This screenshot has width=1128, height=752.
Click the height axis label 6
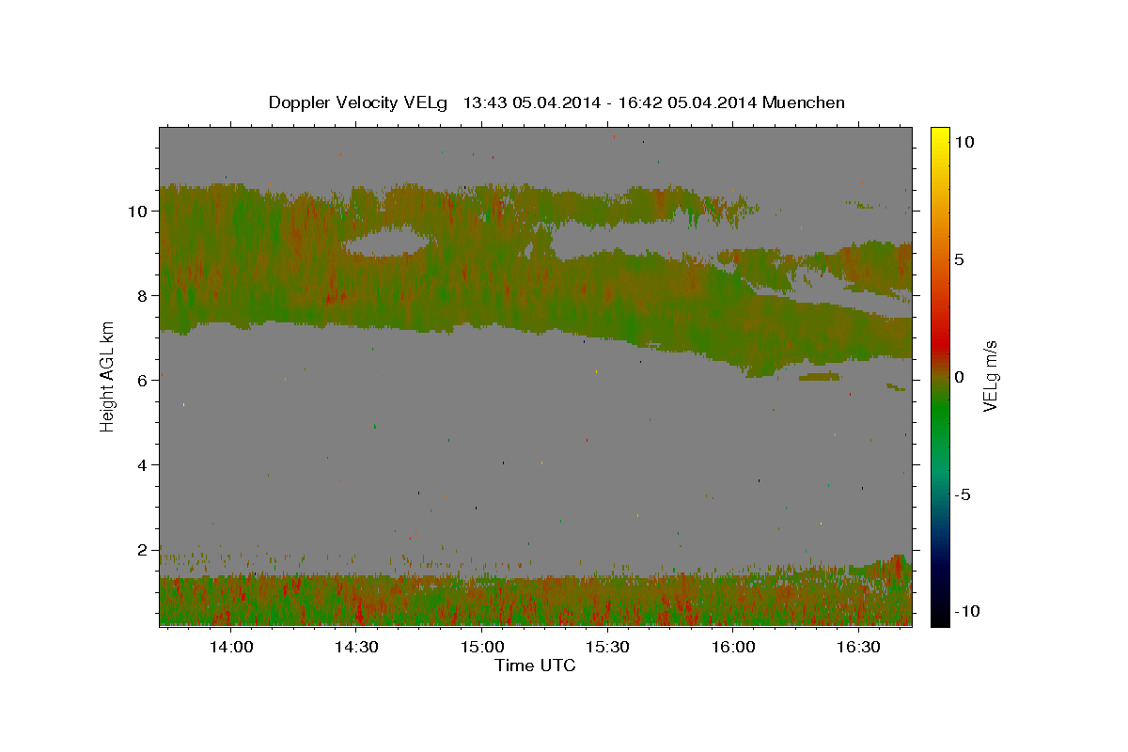click(143, 380)
